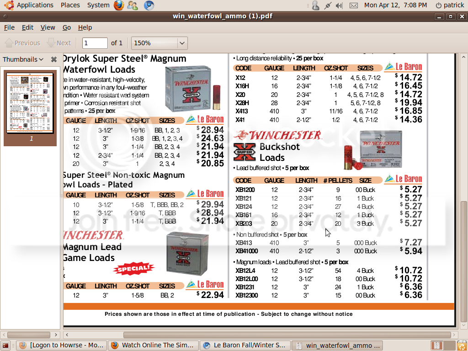Open the zoom level 150% dropdown

point(182,43)
